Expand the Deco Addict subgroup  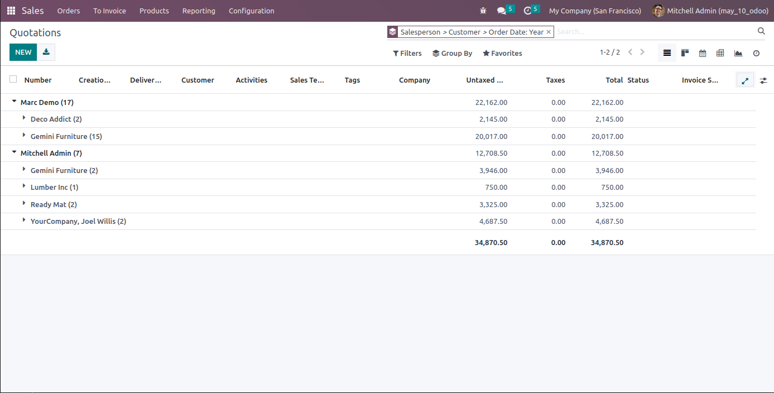click(24, 119)
